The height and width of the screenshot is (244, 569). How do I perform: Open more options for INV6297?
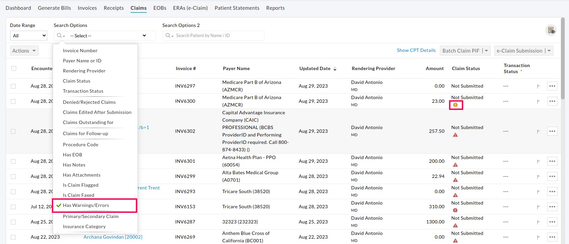click(552, 86)
